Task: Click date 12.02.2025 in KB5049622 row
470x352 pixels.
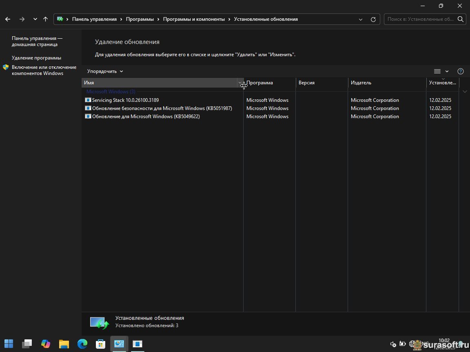Action: (440, 116)
